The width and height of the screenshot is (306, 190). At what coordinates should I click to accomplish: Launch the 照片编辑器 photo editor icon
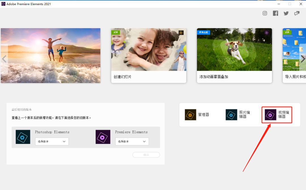pos(231,115)
